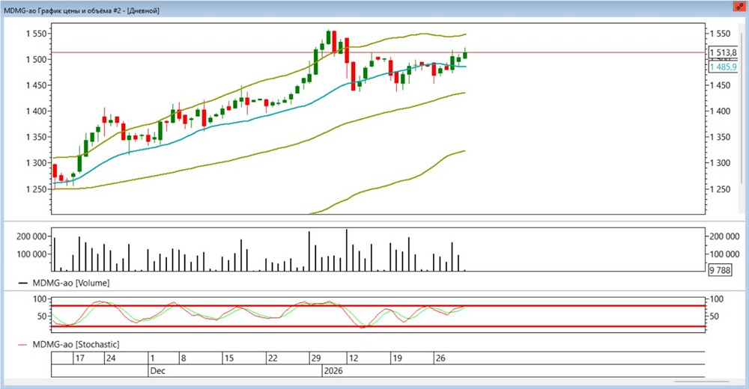Image resolution: width=749 pixels, height=389 pixels.
Task: Click the red horizontal price level line on chart
Action: pyautogui.click(x=377, y=52)
